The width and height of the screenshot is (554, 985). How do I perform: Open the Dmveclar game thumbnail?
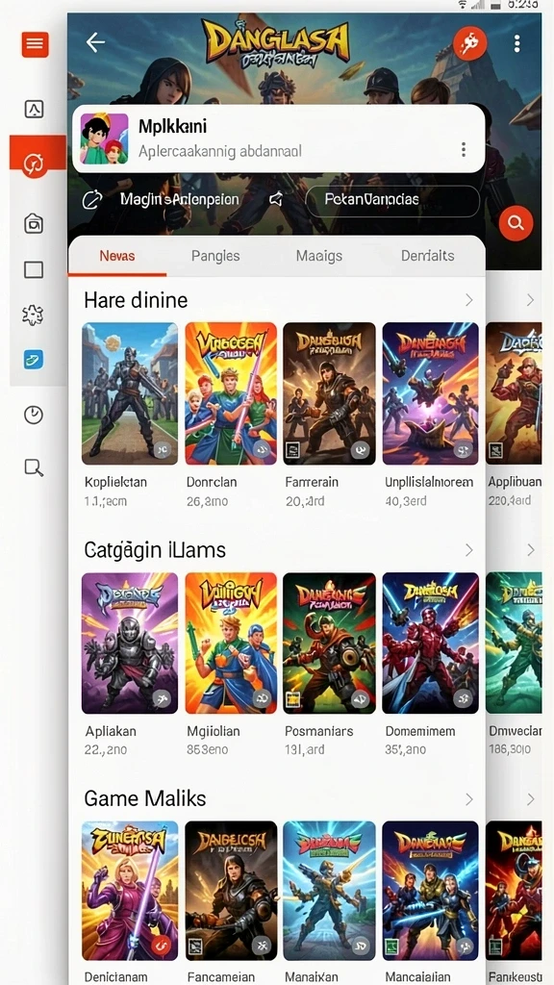(514, 643)
